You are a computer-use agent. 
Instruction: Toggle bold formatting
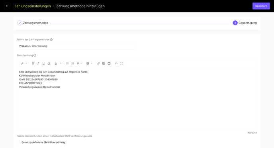point(33,63)
